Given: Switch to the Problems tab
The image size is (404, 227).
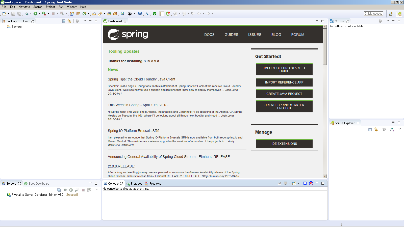Looking at the screenshot, I should pyautogui.click(x=153, y=184).
